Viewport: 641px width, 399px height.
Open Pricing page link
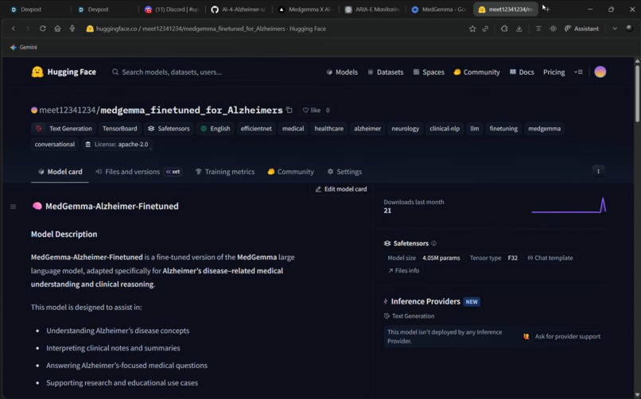(554, 72)
